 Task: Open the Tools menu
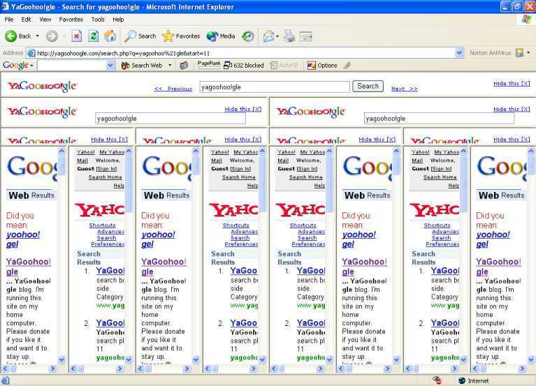(x=98, y=20)
